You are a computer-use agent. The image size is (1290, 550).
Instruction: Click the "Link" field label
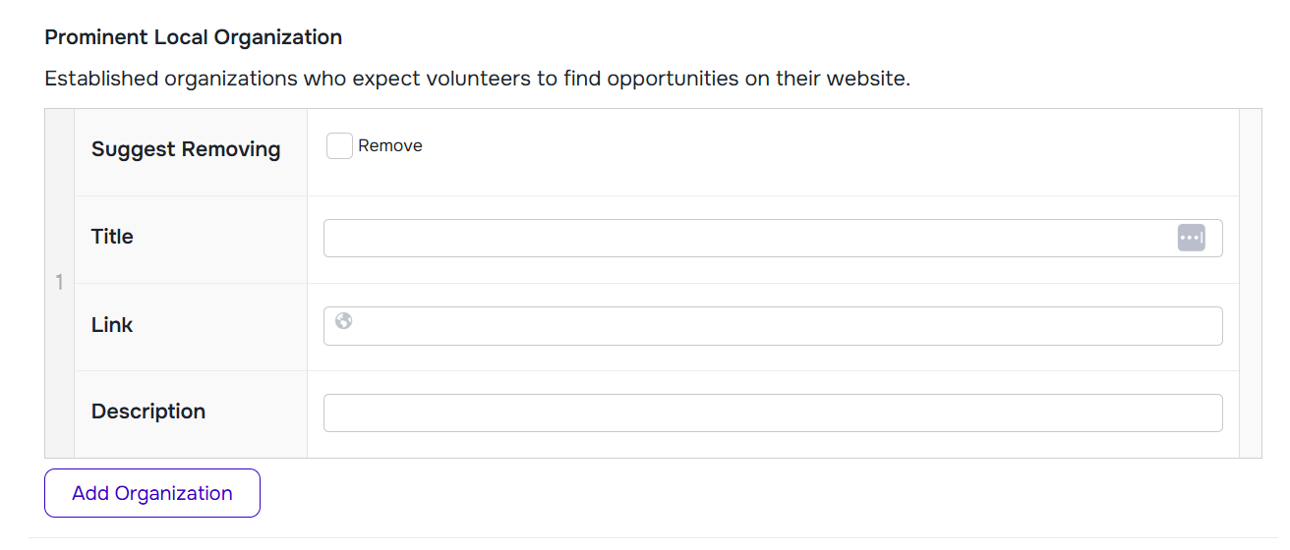click(x=112, y=325)
